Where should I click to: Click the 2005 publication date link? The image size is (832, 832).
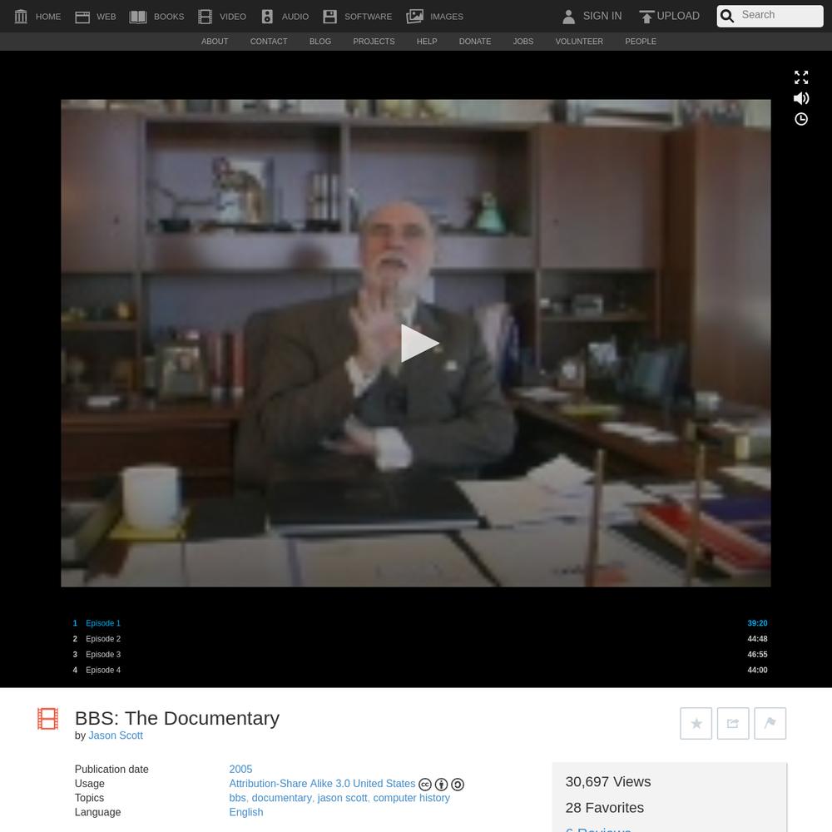[x=240, y=770]
